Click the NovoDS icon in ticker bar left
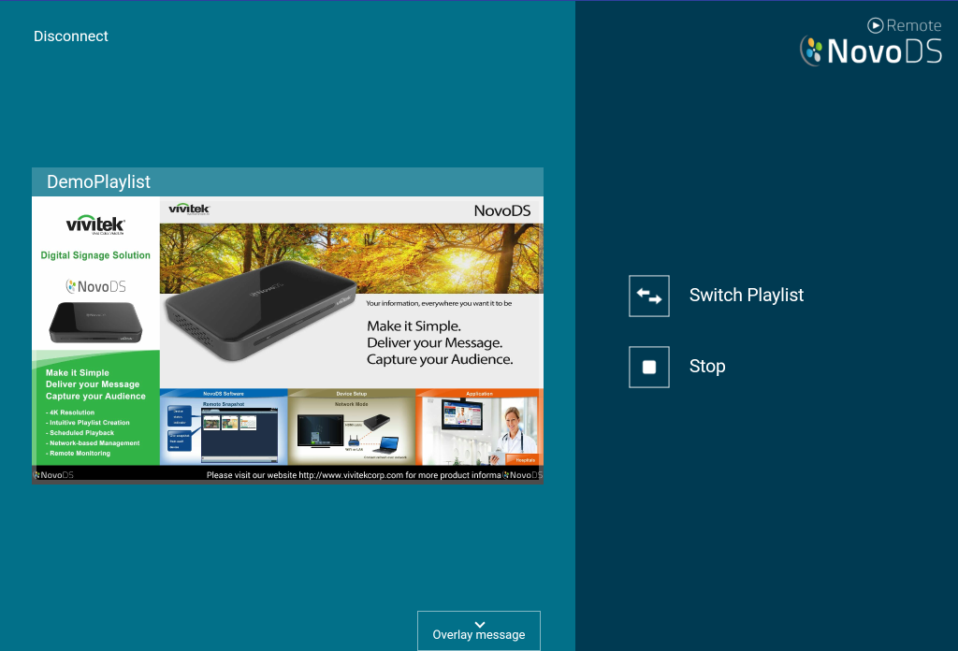 (53, 475)
